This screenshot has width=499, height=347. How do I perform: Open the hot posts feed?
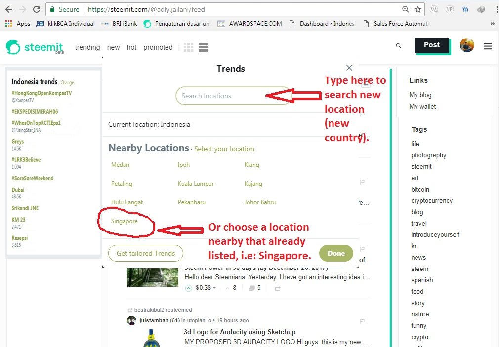coord(131,47)
